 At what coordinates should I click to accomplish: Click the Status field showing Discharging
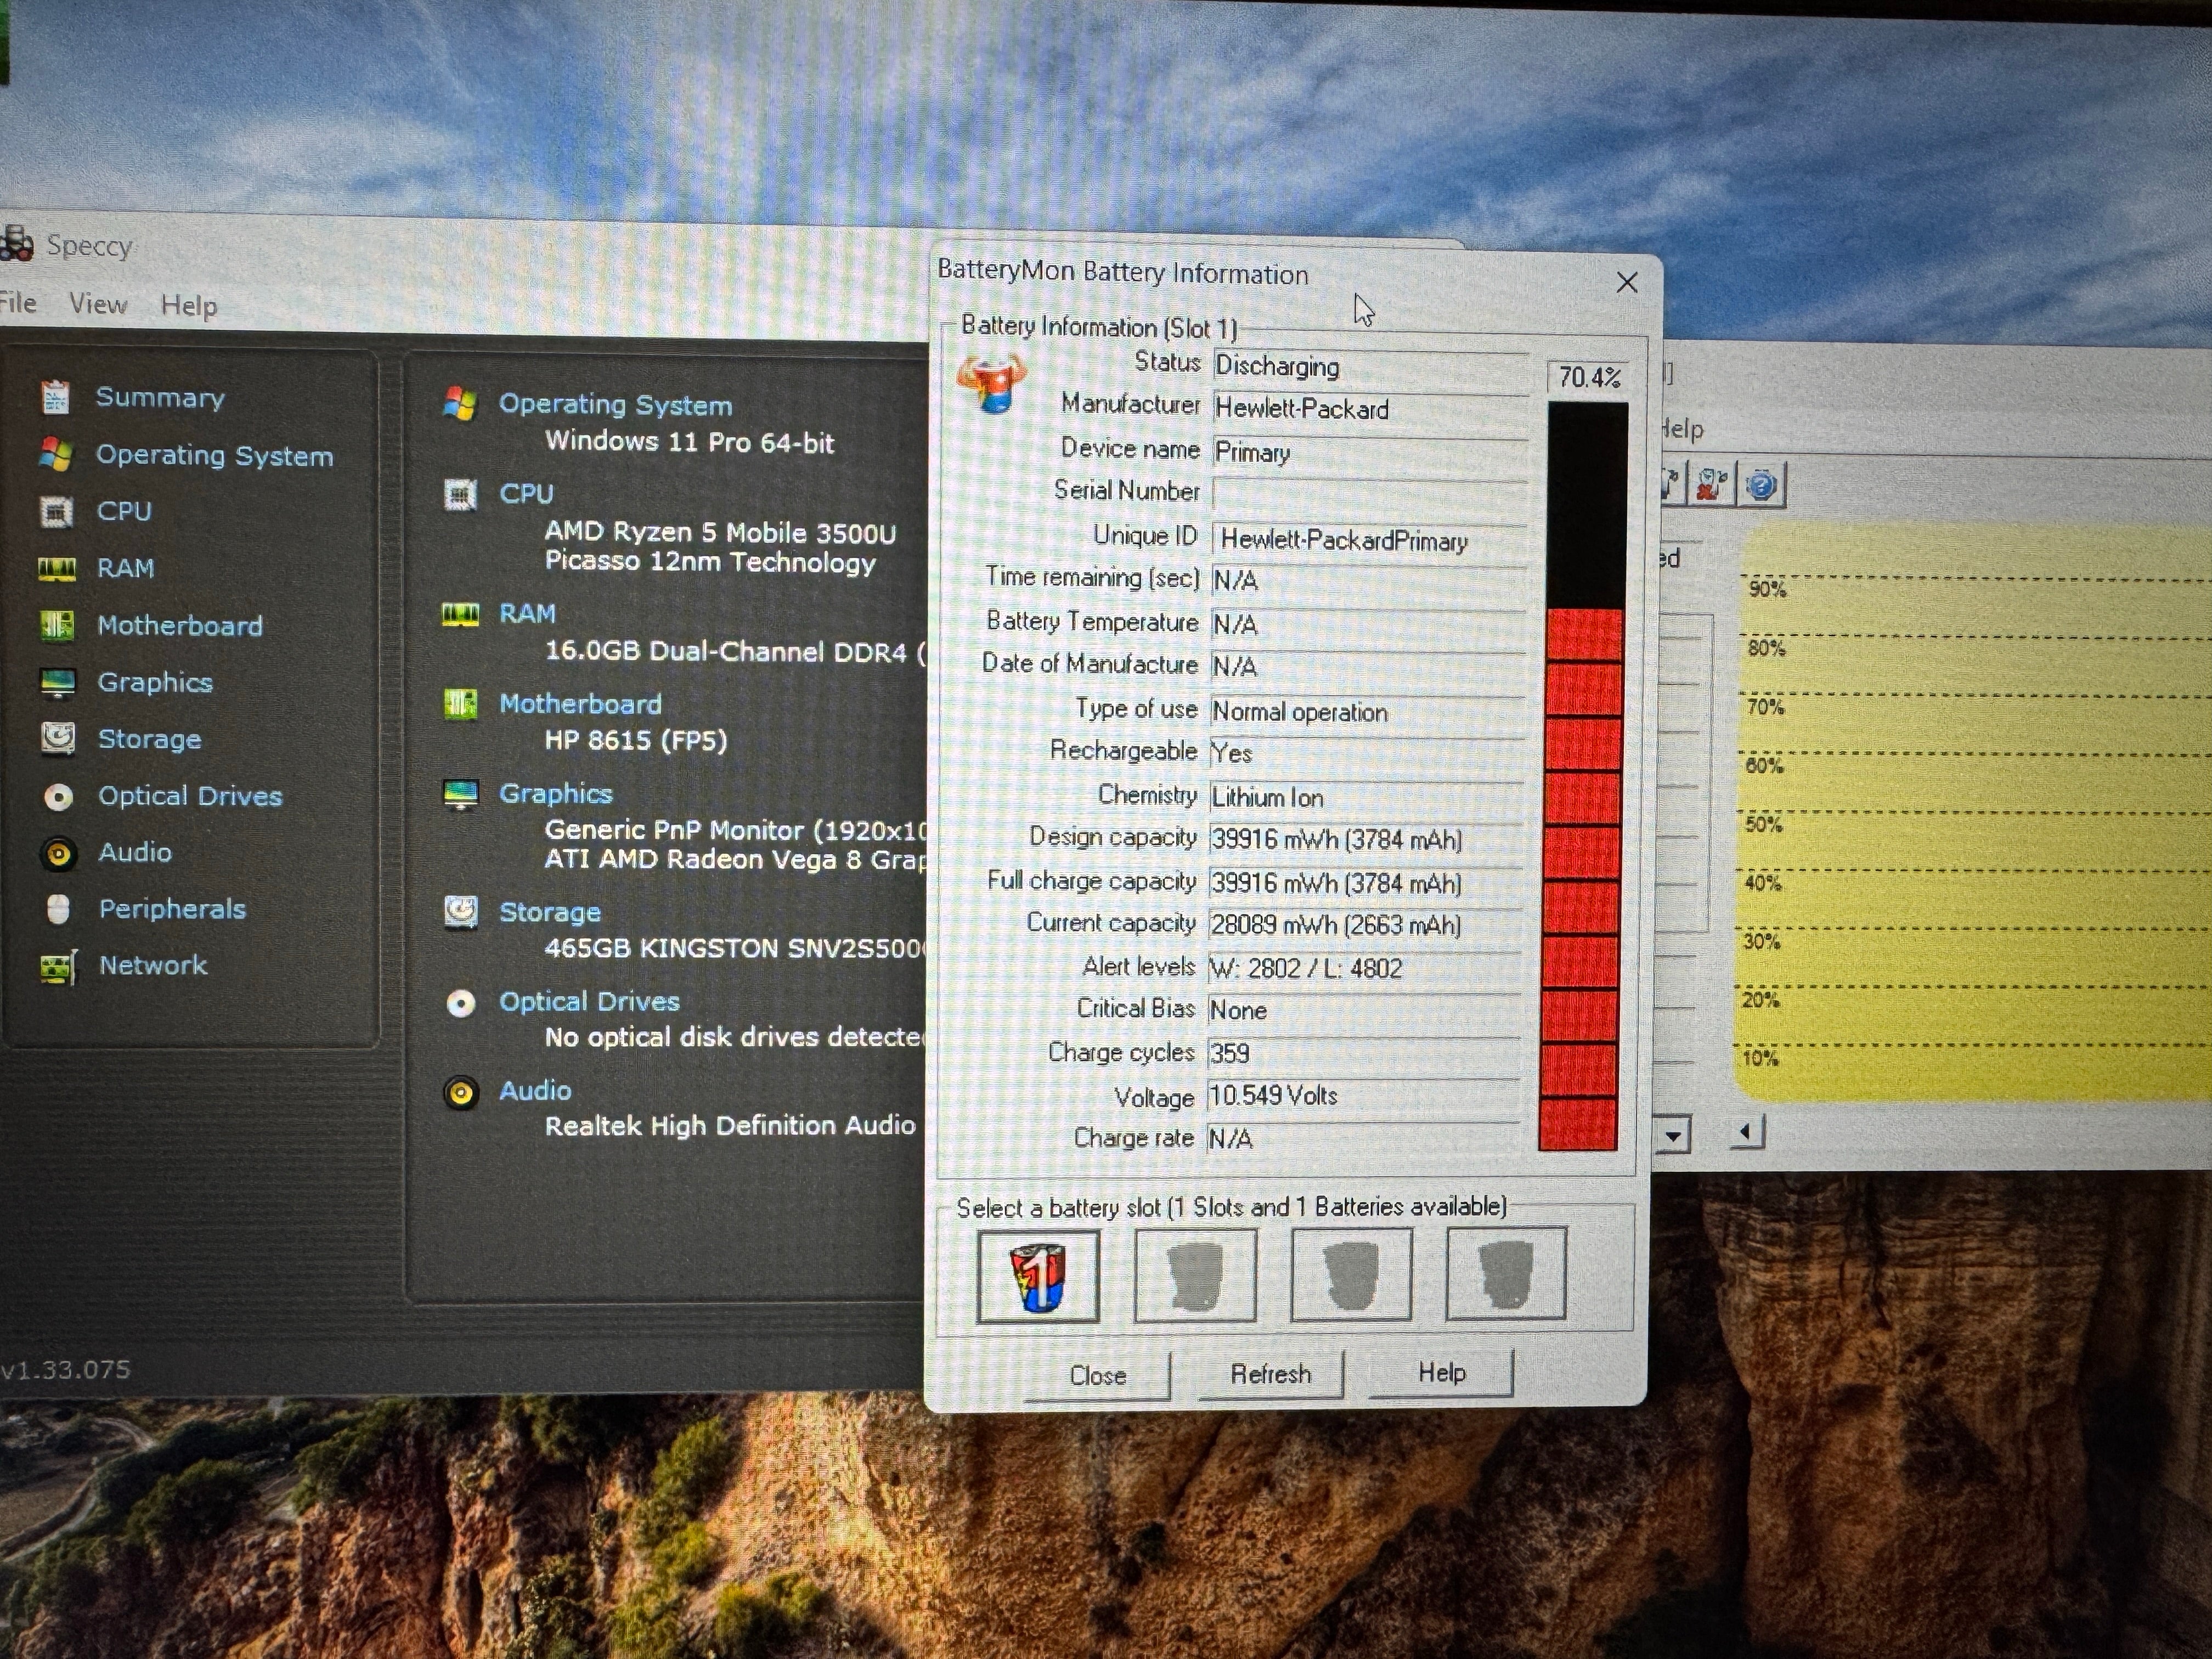point(1370,366)
